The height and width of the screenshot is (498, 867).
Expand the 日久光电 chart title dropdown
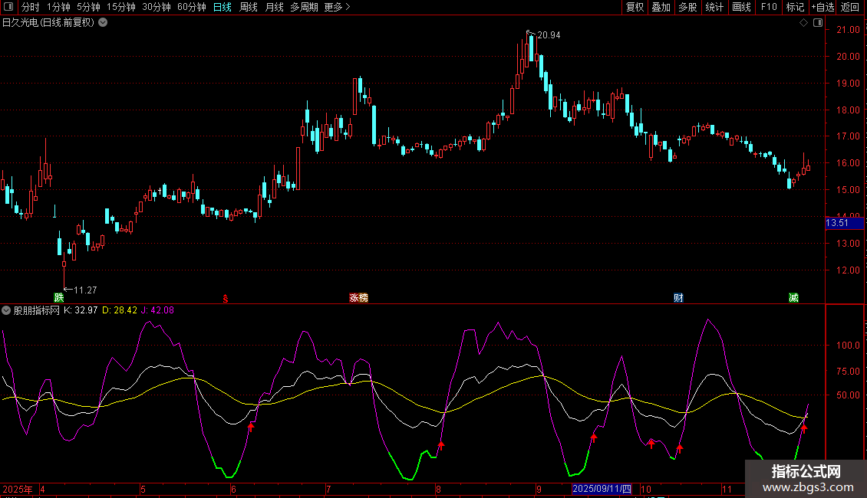103,23
